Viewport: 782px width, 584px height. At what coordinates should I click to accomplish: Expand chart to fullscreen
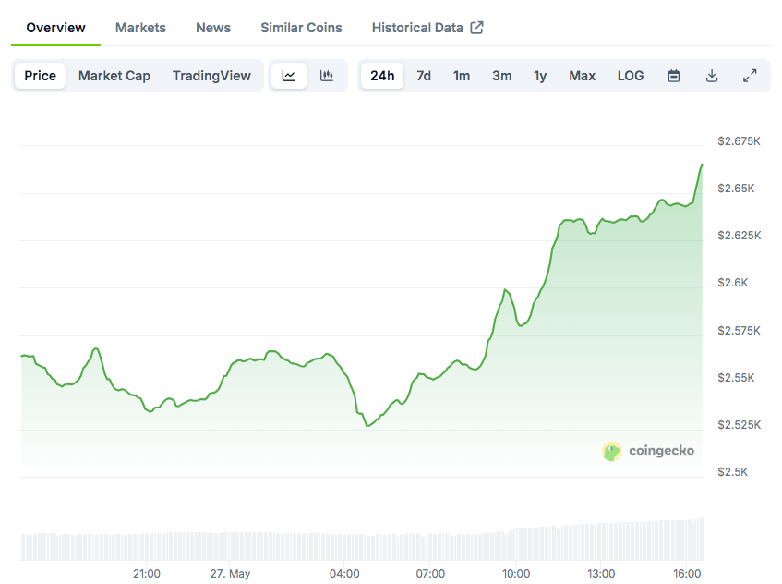tap(750, 76)
